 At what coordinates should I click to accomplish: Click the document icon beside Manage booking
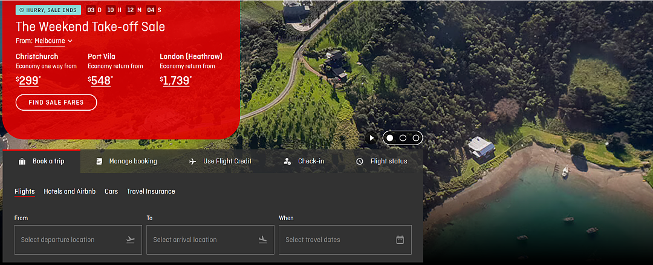pos(99,162)
